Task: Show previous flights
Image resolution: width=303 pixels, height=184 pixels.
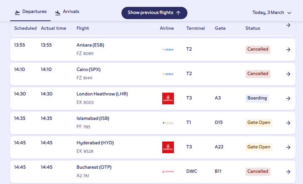Action: coord(154,13)
